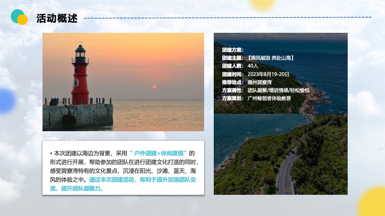Click the highlighted “户外团建+休闲度假” phrase

point(158,153)
